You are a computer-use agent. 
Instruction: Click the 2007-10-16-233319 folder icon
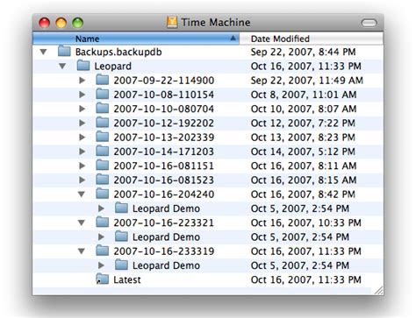[x=103, y=251]
